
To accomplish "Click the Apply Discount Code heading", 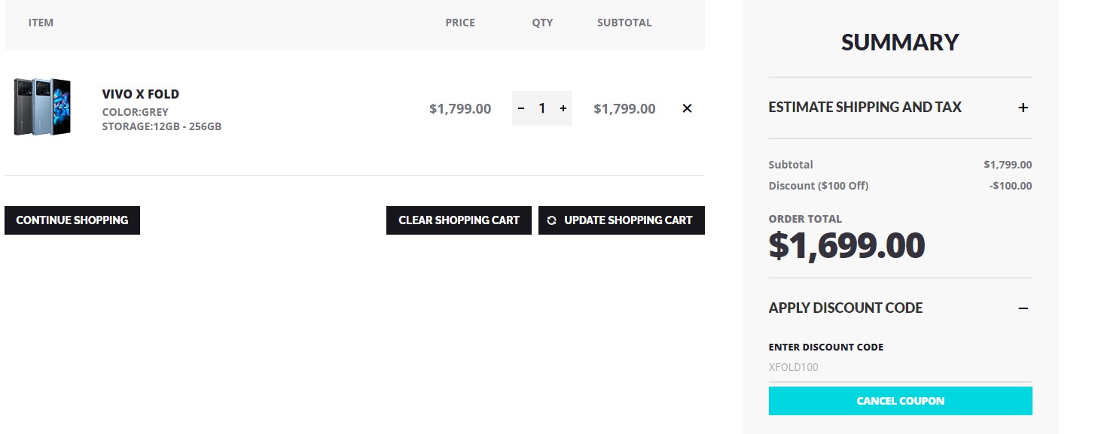I will [845, 308].
